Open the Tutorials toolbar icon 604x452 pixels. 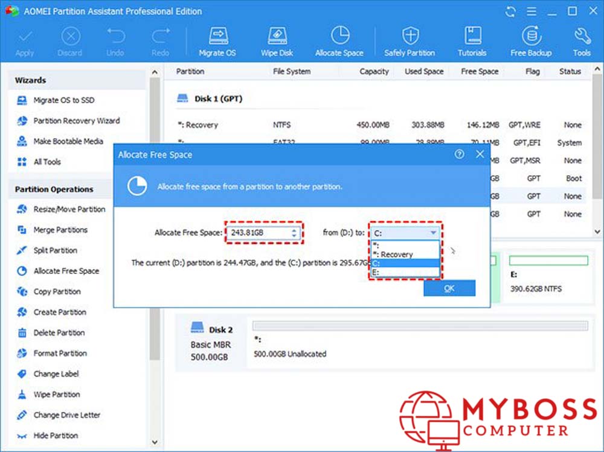coord(472,41)
